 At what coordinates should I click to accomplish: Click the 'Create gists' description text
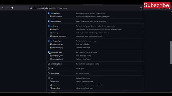(80, 69)
